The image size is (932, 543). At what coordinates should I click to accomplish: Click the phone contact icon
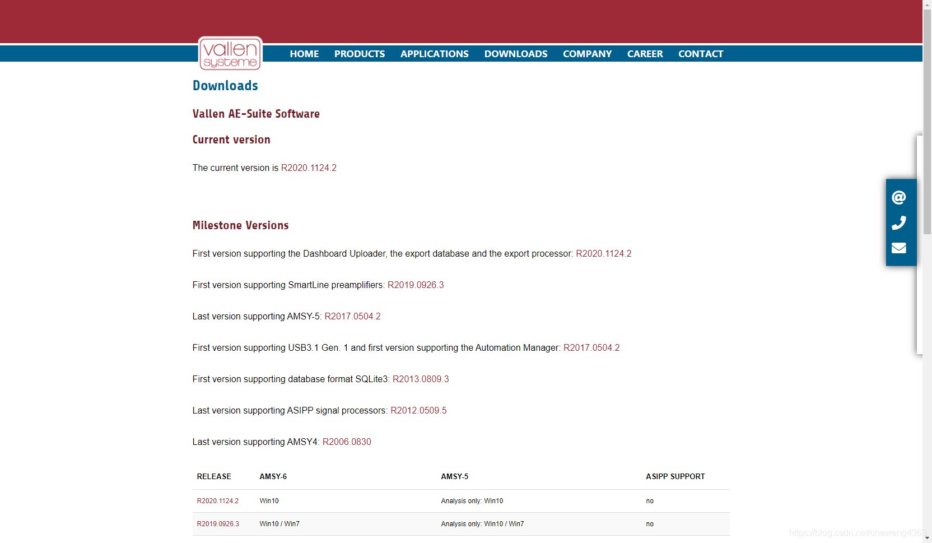pos(899,222)
